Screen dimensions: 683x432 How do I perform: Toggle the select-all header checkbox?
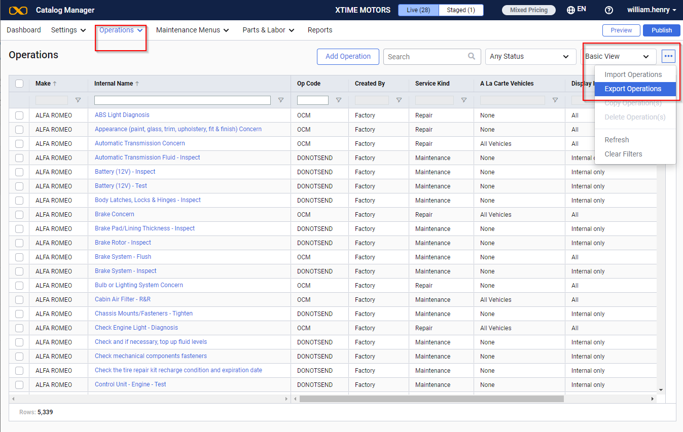(x=19, y=84)
